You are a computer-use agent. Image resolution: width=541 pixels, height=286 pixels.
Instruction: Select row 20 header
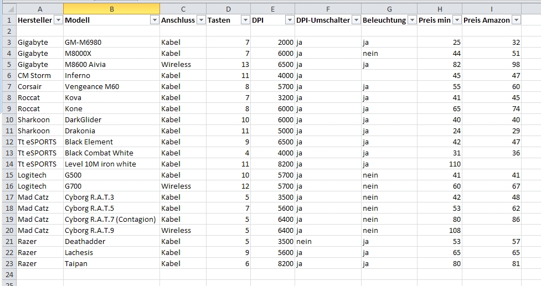click(x=9, y=230)
